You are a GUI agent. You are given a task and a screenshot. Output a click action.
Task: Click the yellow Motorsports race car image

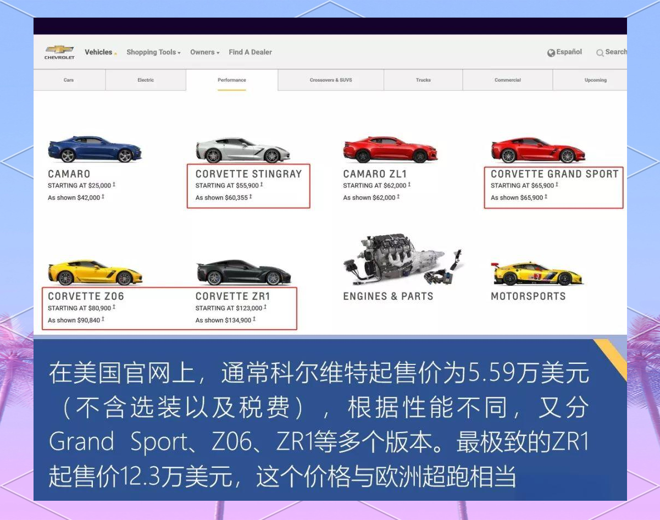(538, 273)
